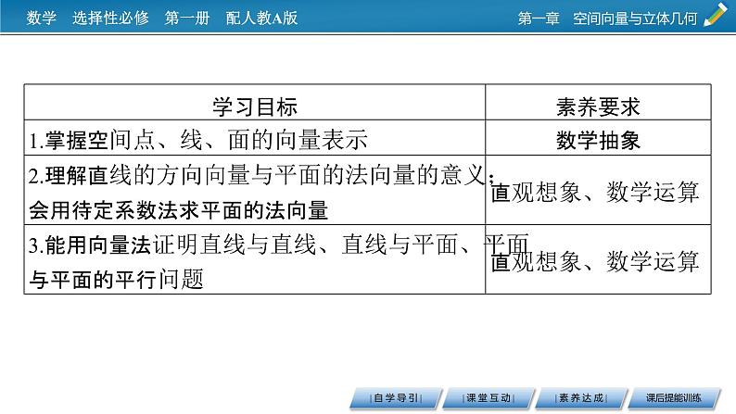Click objective 3 line starting with 能用向量法

click(x=269, y=245)
